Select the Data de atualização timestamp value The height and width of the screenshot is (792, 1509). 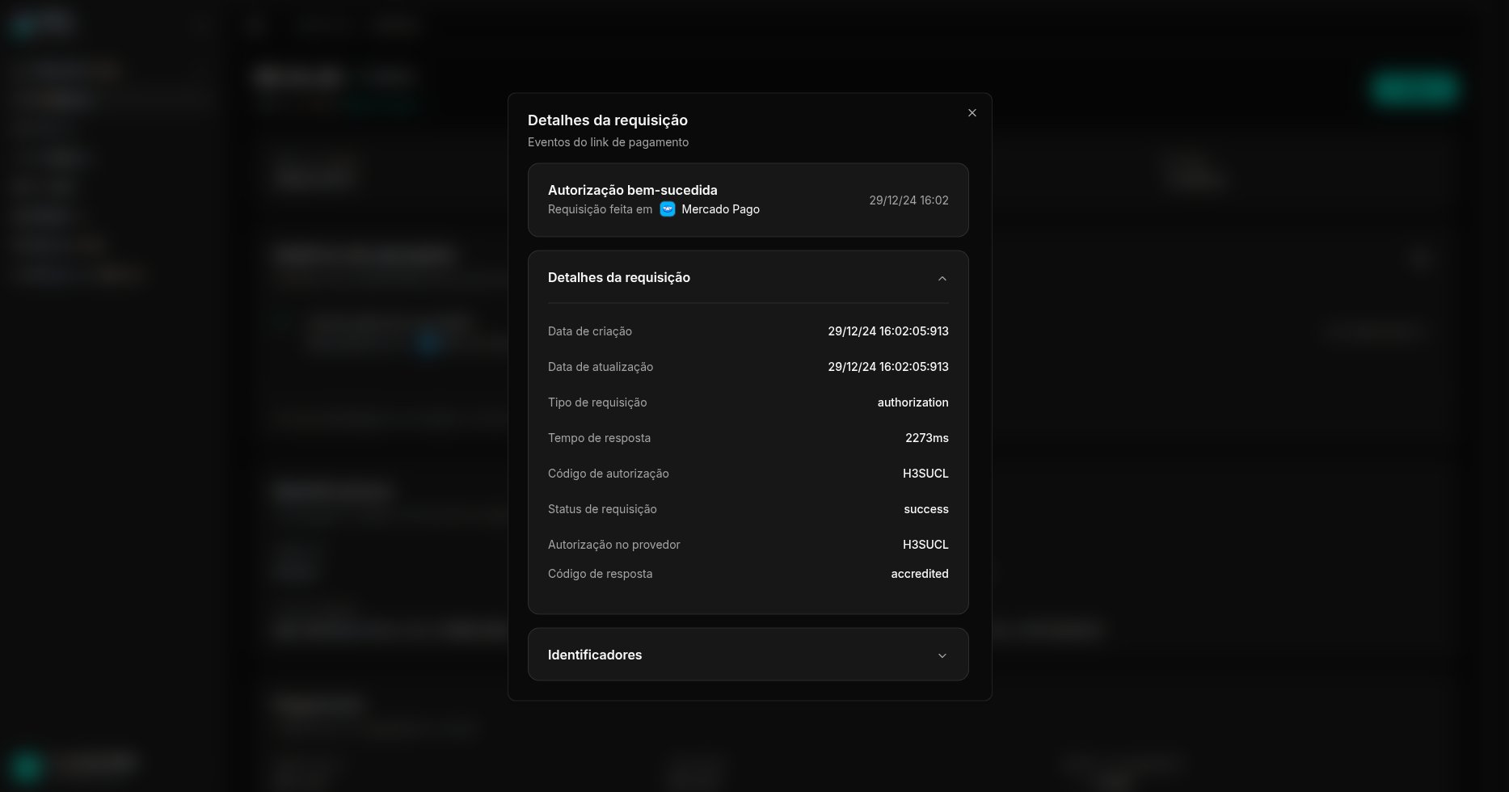click(888, 367)
